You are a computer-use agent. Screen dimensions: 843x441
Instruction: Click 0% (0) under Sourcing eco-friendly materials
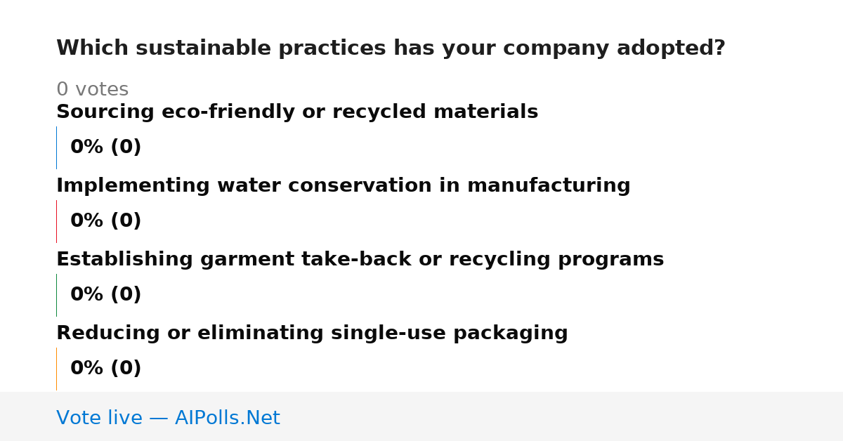tap(105, 147)
